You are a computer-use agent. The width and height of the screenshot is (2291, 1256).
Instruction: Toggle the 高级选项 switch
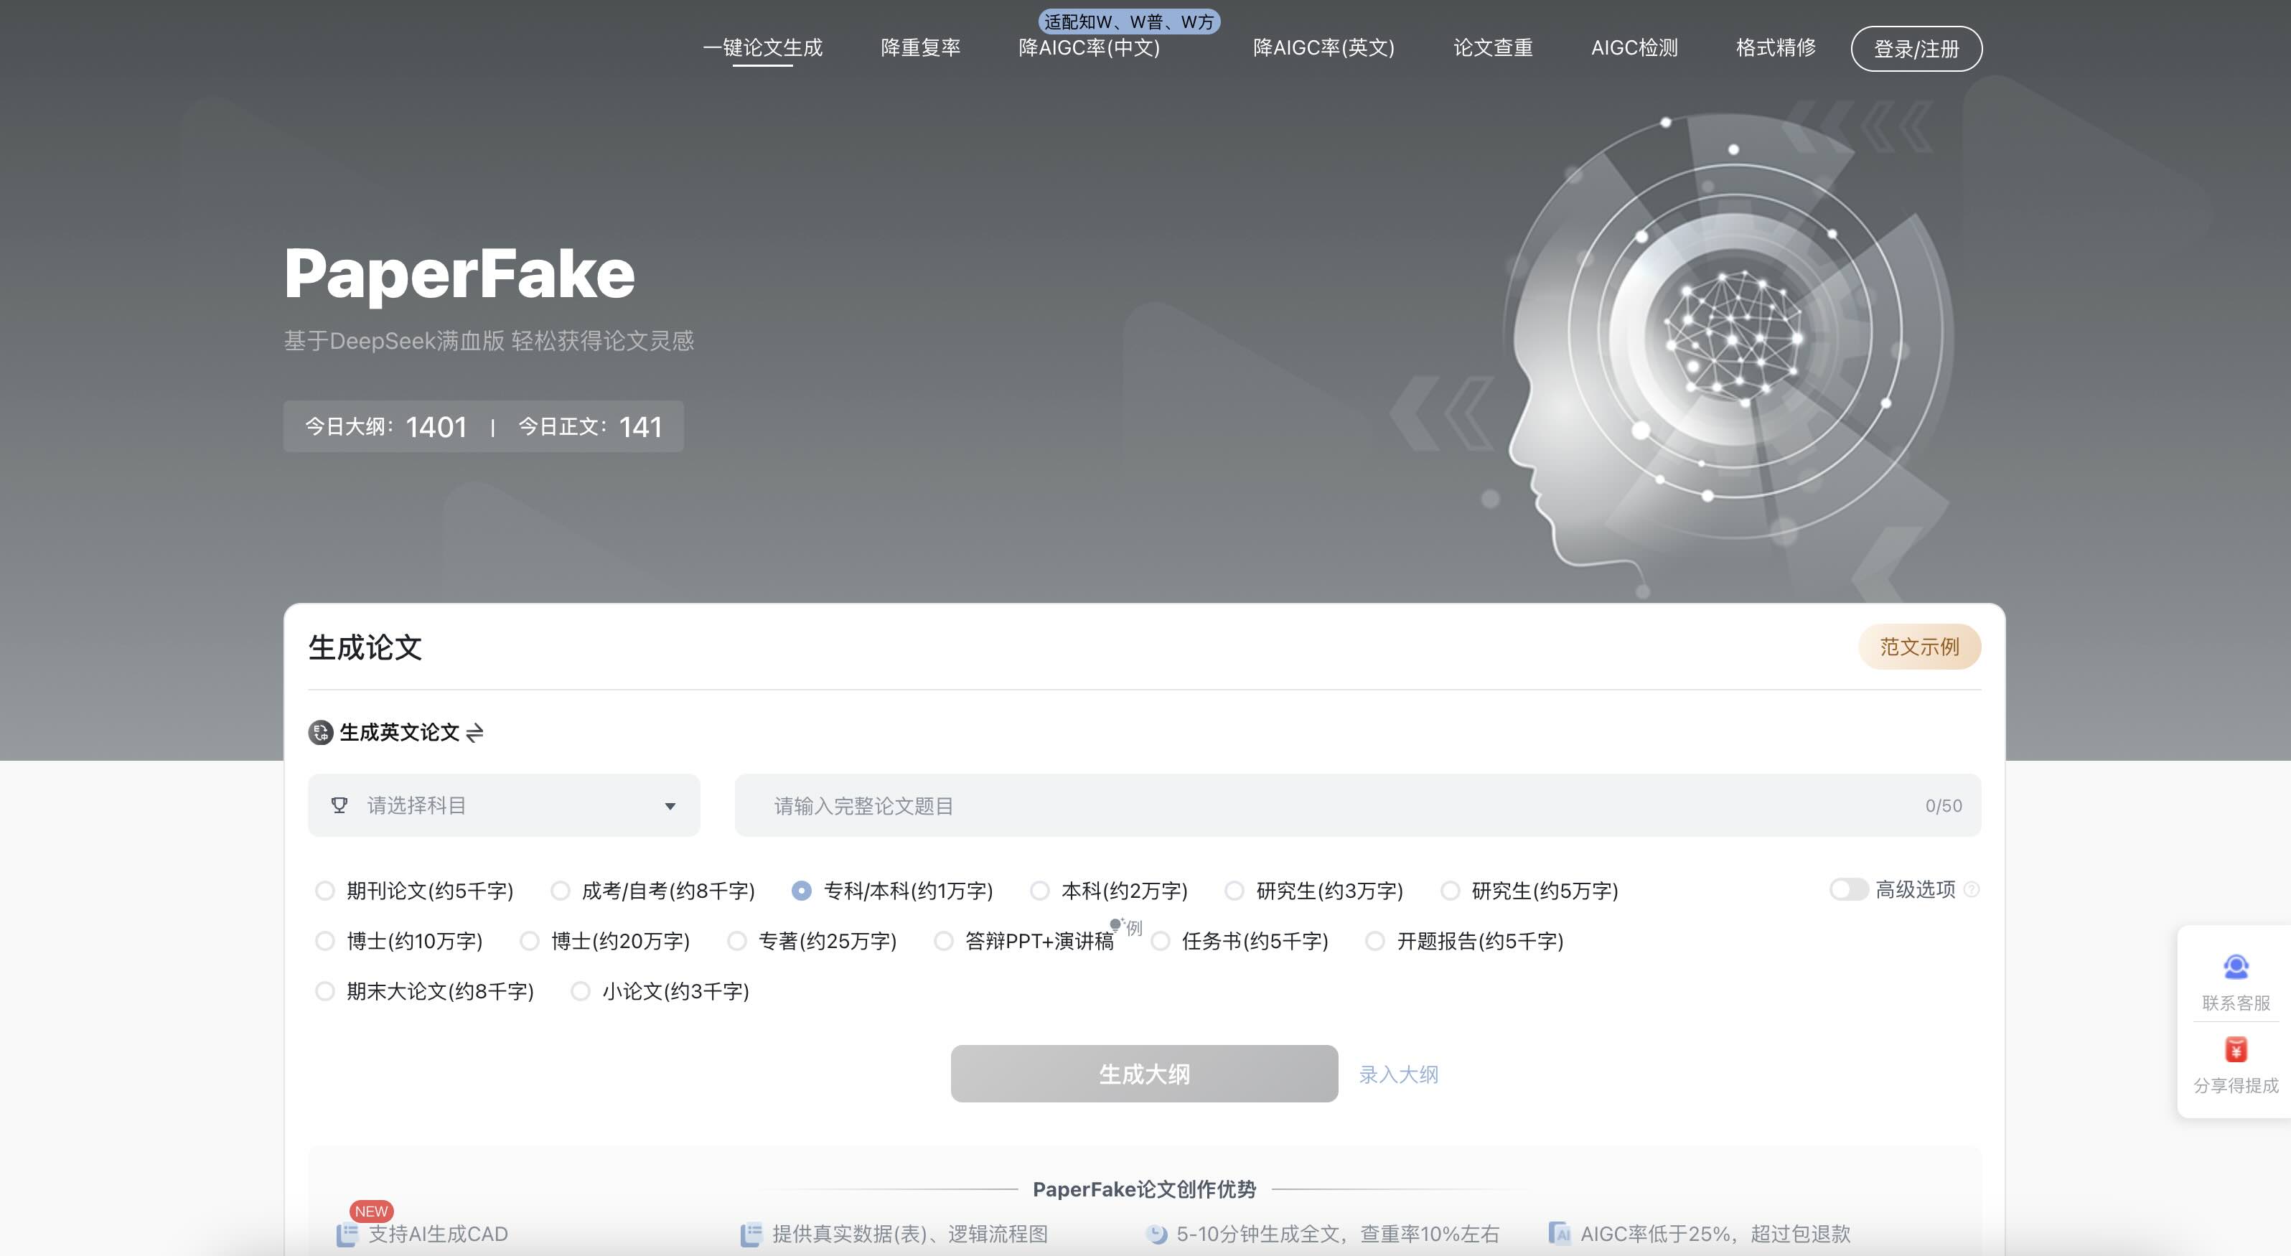pyautogui.click(x=1847, y=889)
